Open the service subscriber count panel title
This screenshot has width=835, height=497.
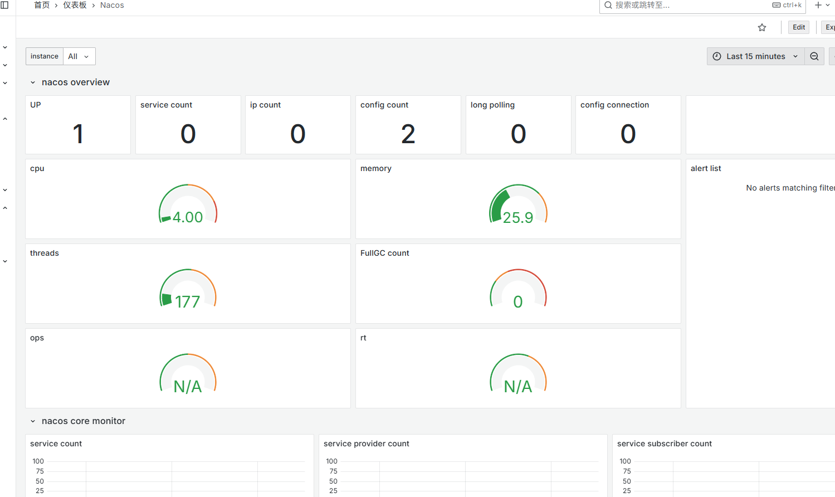coord(665,444)
